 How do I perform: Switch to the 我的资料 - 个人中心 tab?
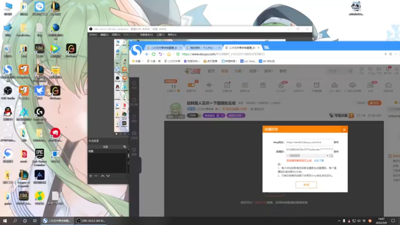tap(202, 47)
